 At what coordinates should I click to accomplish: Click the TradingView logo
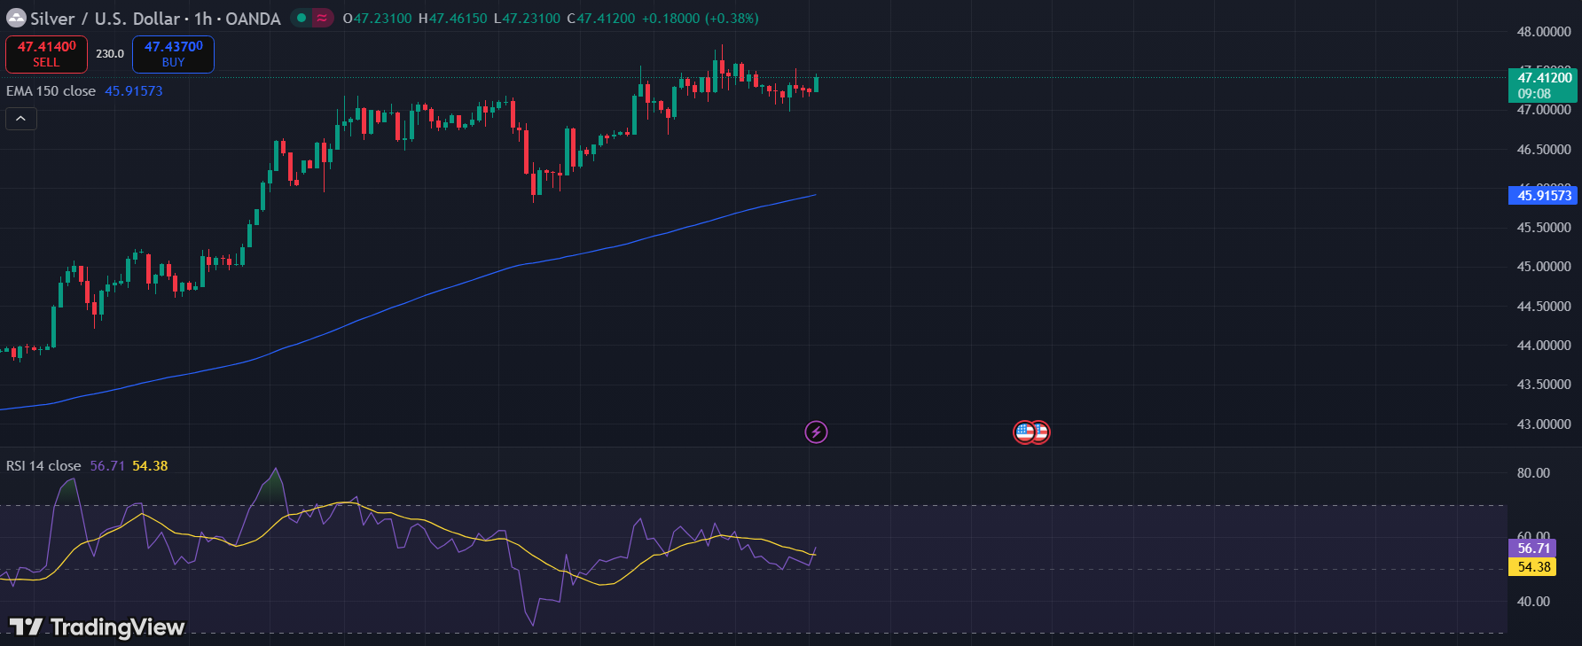point(98,627)
